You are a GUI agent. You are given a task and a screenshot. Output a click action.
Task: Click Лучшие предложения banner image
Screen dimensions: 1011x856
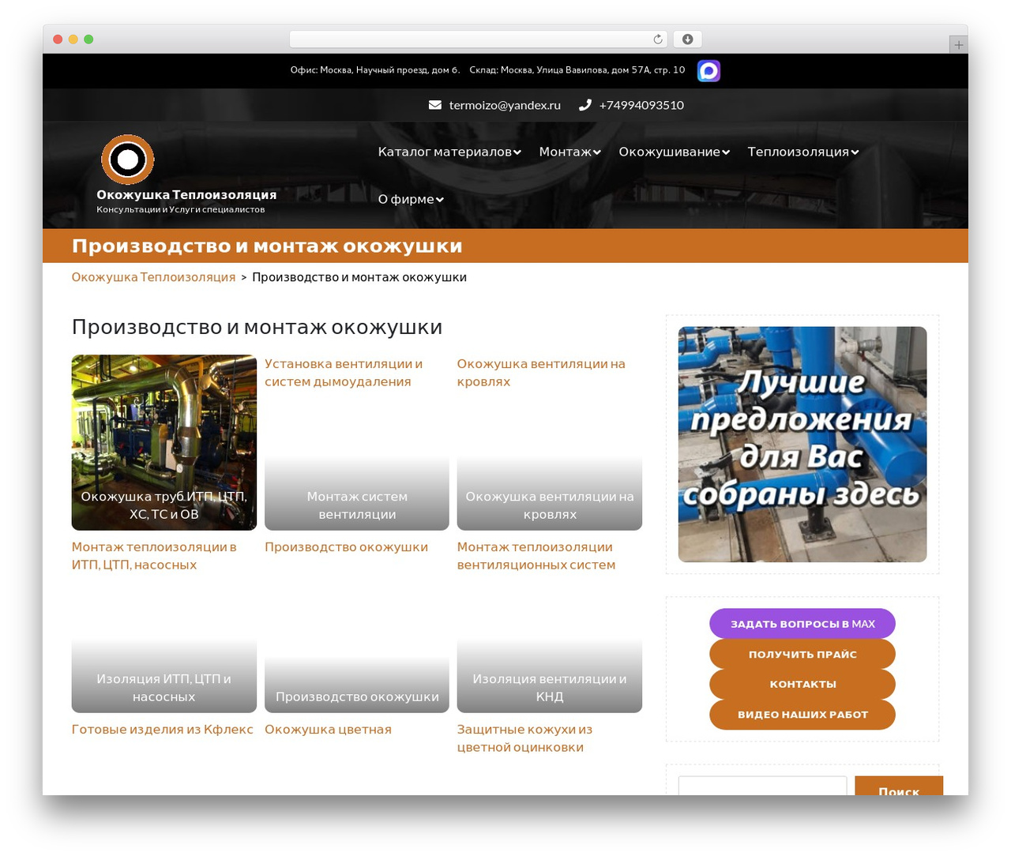tap(802, 445)
